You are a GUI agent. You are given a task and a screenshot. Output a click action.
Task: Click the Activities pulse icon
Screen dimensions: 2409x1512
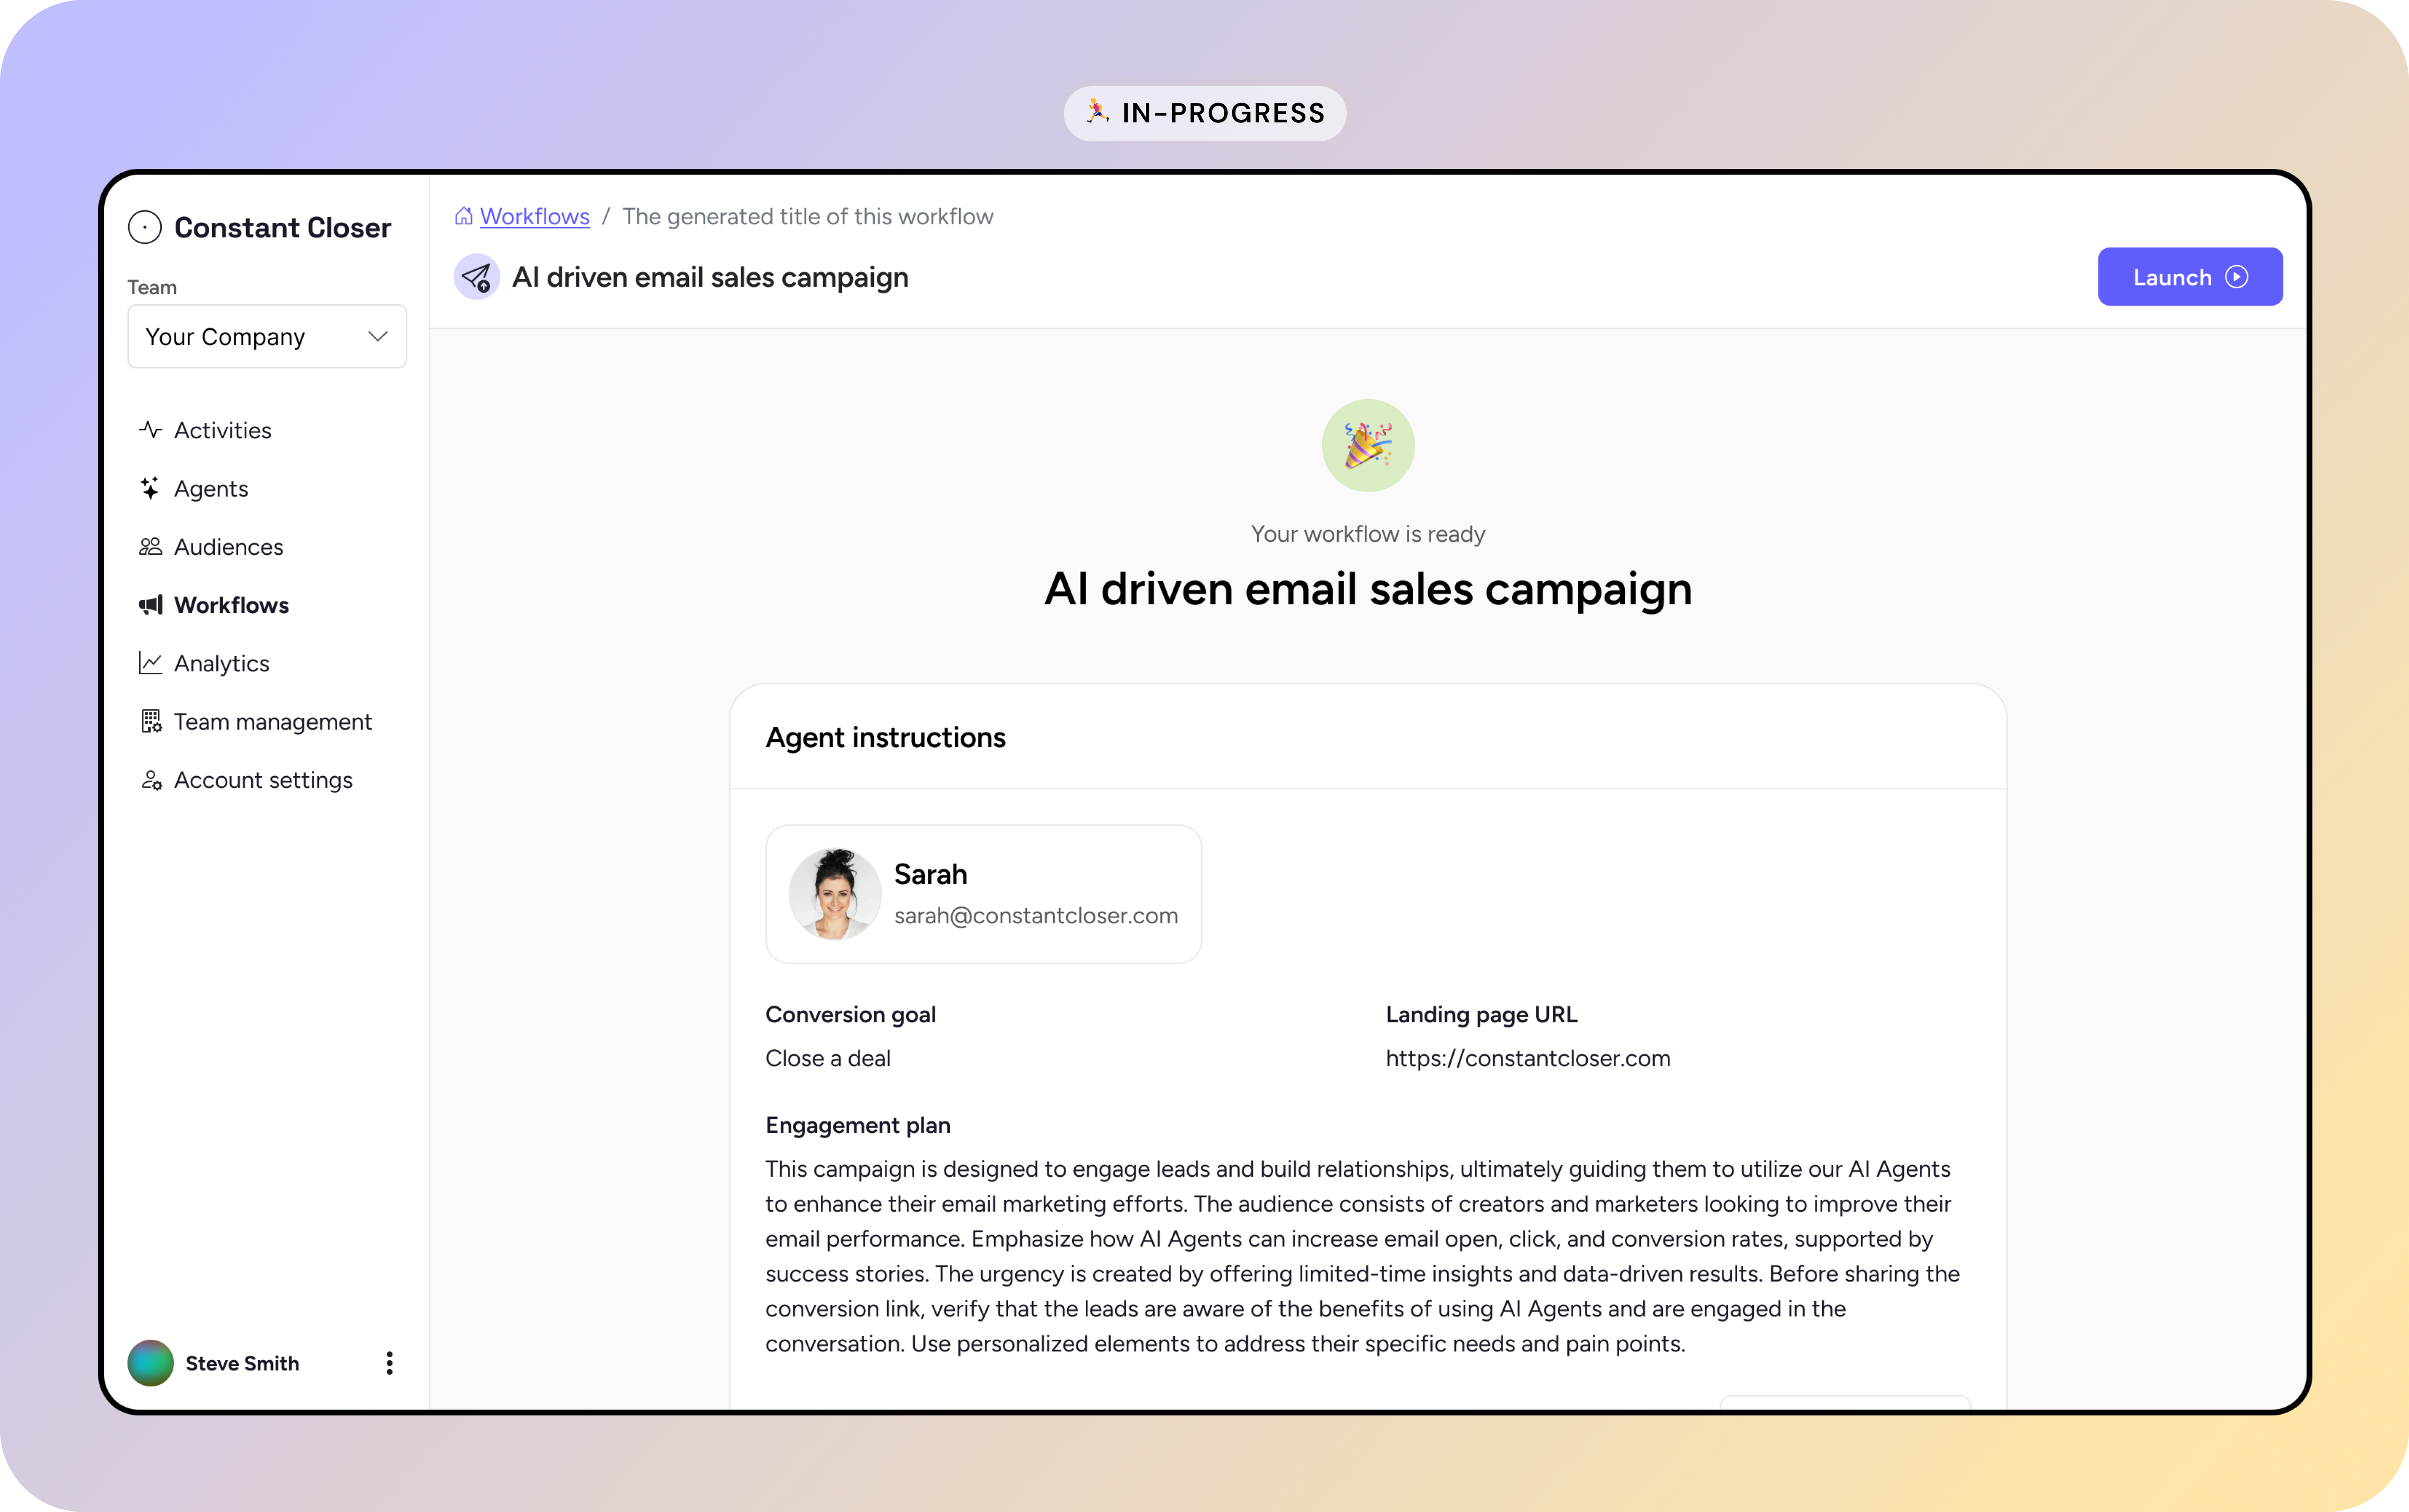(x=151, y=430)
